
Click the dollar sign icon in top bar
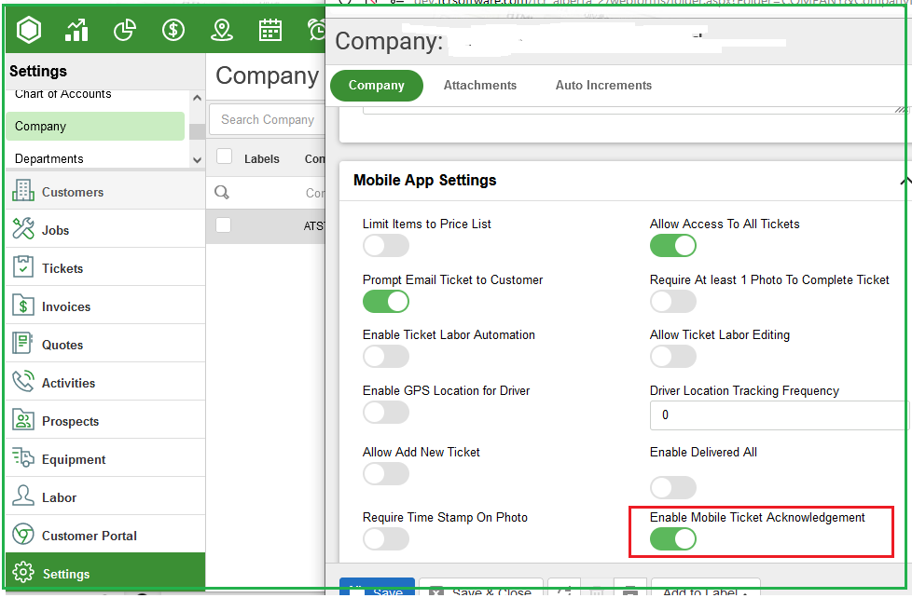pos(173,30)
